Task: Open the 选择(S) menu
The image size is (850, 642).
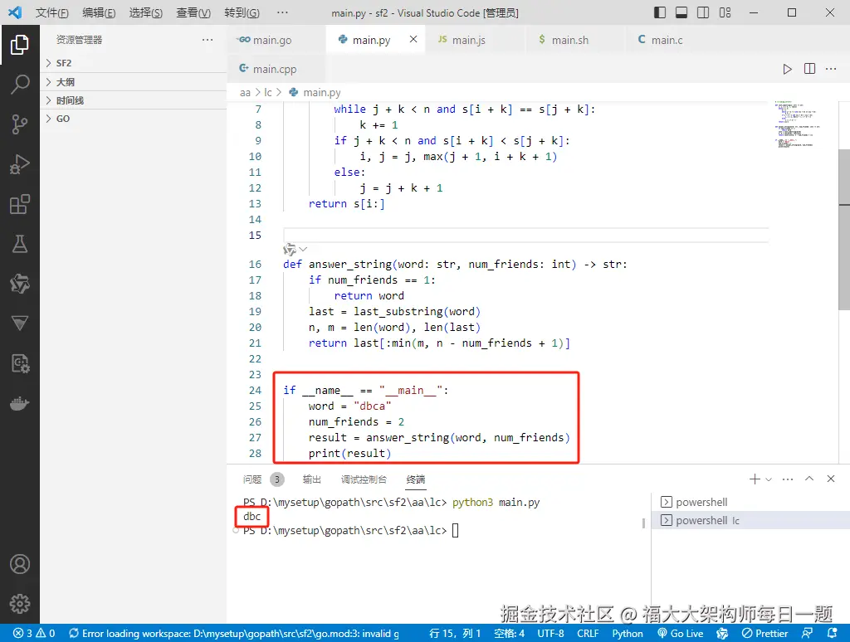Action: (x=146, y=12)
